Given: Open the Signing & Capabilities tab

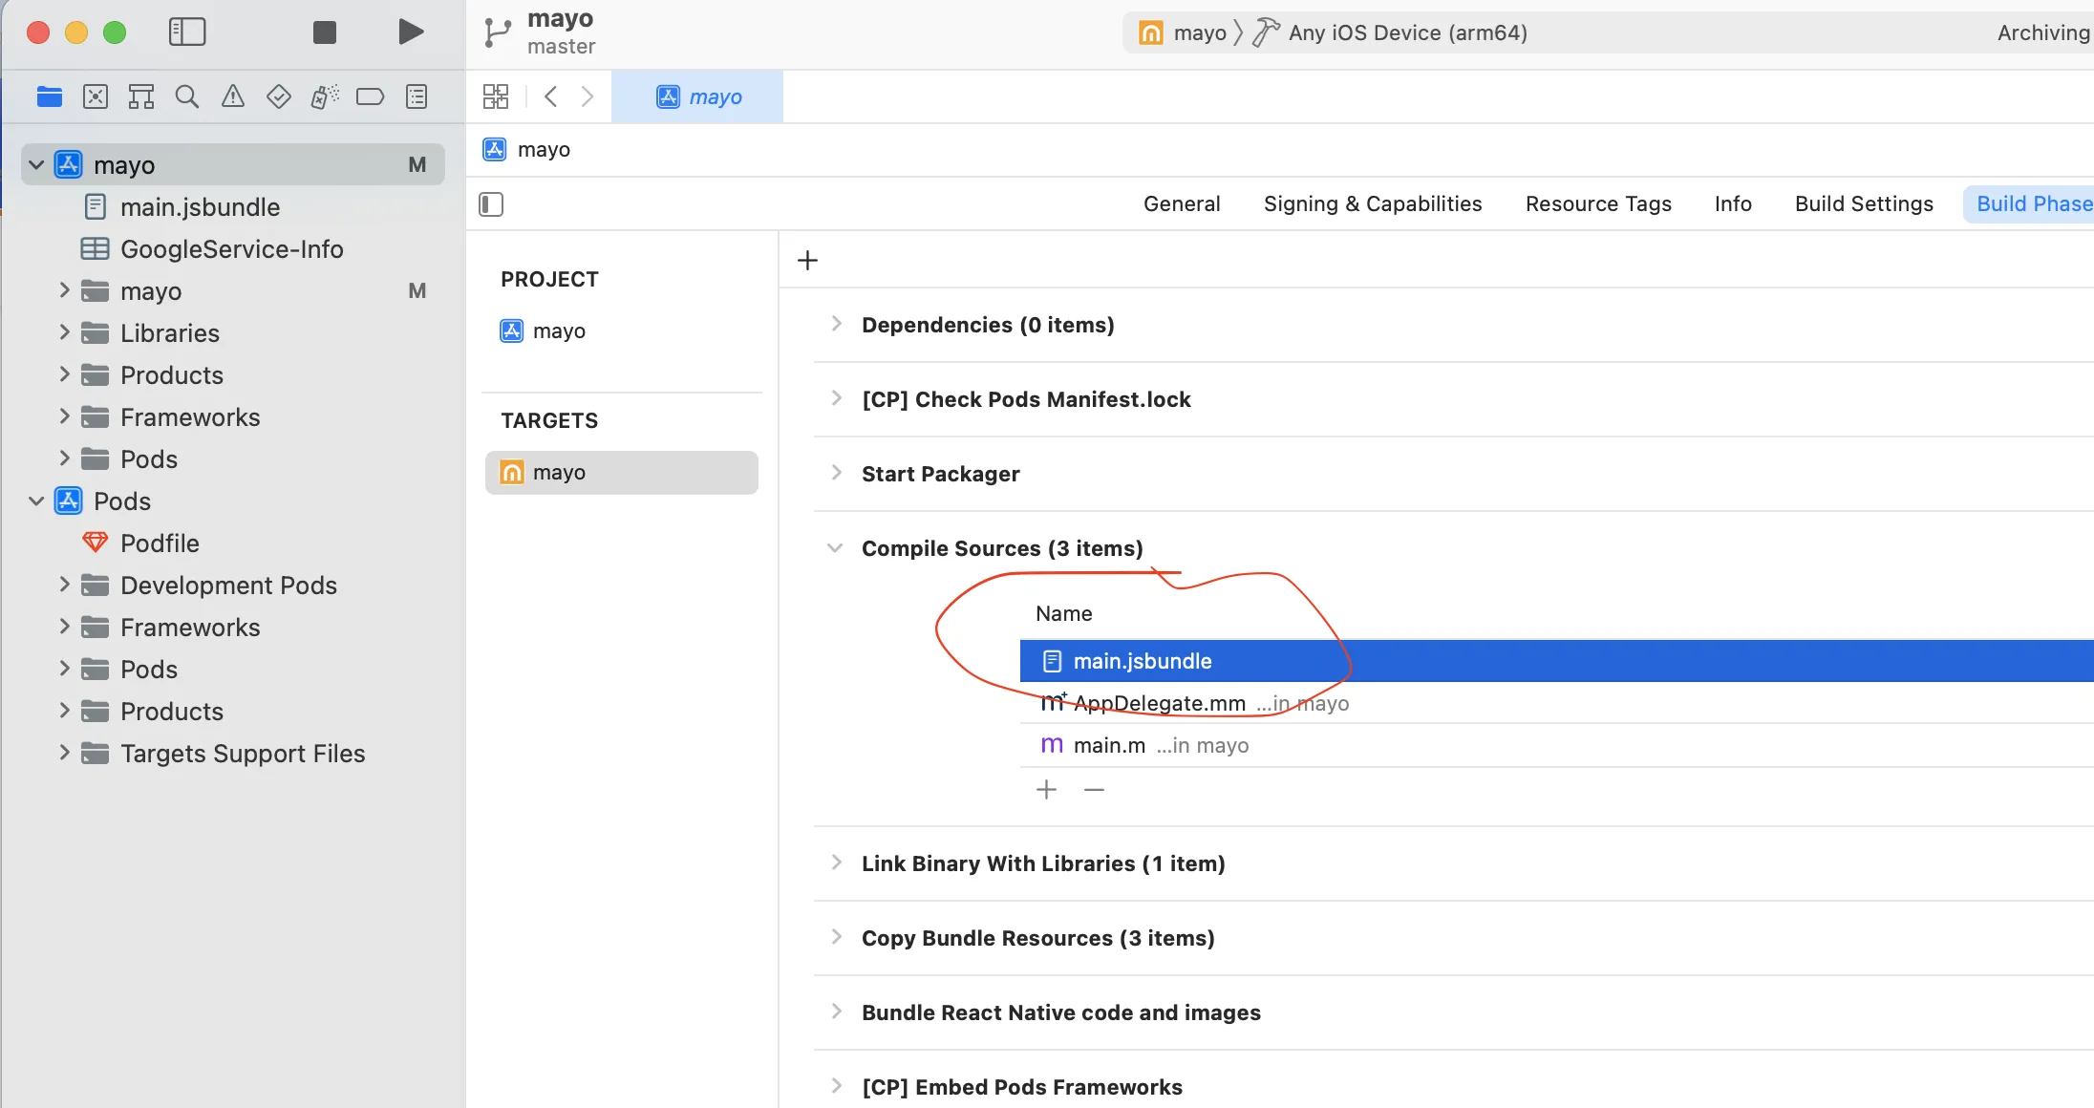Looking at the screenshot, I should point(1372,204).
